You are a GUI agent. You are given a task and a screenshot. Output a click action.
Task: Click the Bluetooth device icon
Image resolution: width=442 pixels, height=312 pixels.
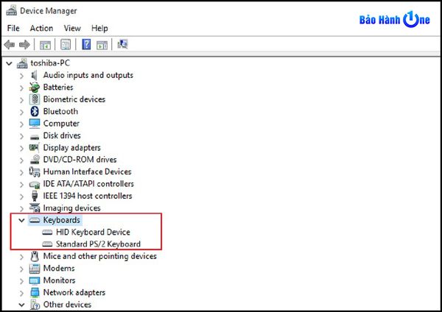[35, 111]
